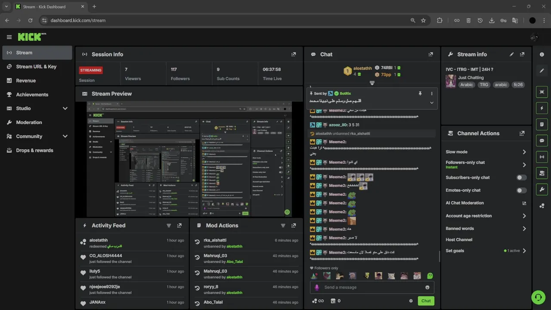
Task: Toggle the channel actions widget icon in sidebar
Action: point(542,173)
